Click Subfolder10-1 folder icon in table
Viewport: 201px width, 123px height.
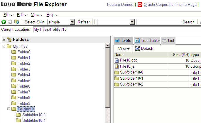click(117, 78)
